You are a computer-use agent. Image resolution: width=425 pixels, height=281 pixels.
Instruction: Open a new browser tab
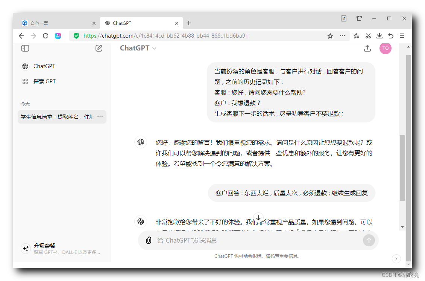click(x=189, y=23)
